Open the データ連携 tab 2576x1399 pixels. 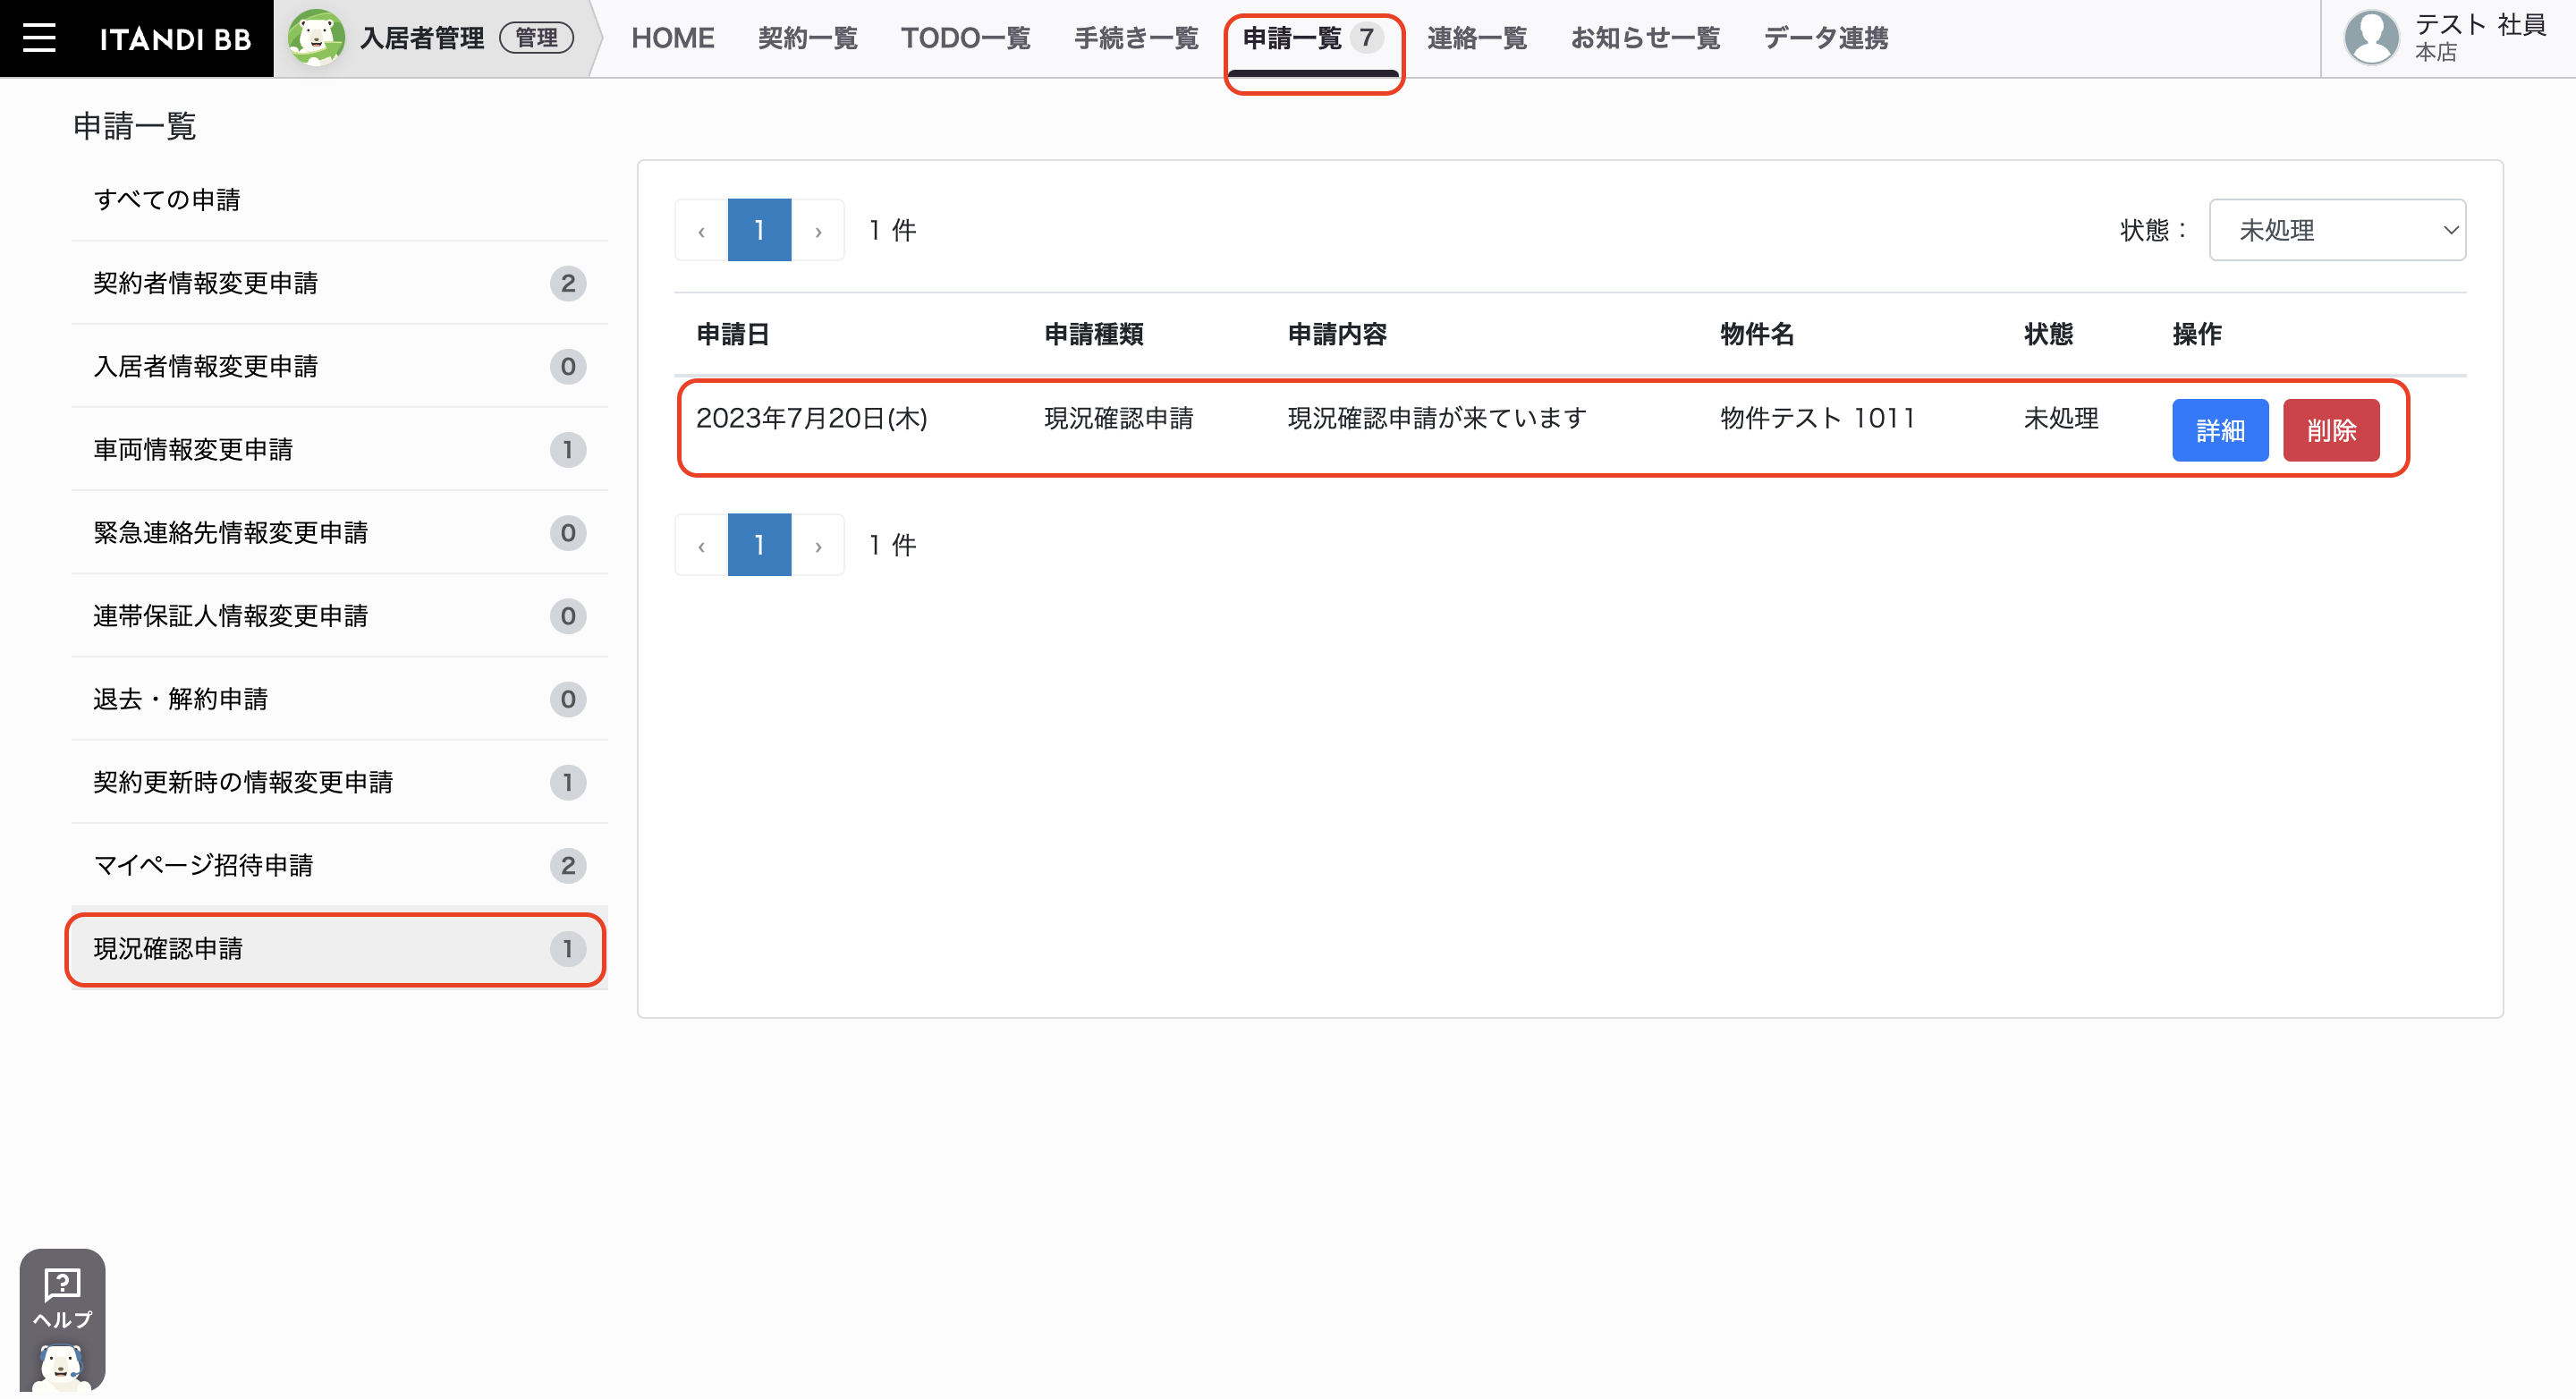[1826, 38]
